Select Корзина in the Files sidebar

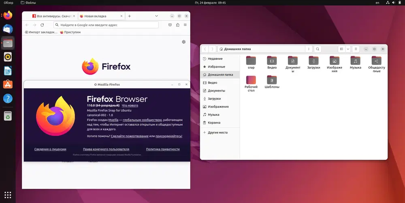pyautogui.click(x=220, y=123)
